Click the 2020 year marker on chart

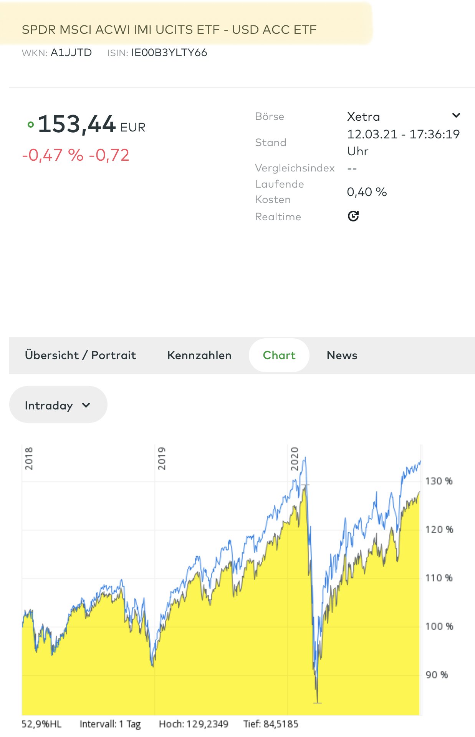[x=295, y=458]
